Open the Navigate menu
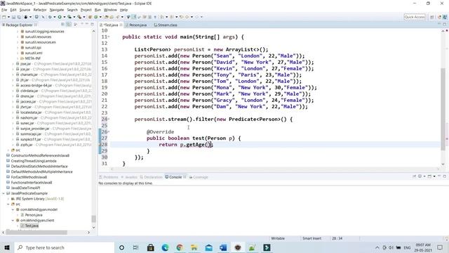 tap(57, 10)
